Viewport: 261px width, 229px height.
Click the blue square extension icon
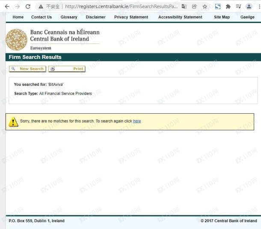pos(218,6)
